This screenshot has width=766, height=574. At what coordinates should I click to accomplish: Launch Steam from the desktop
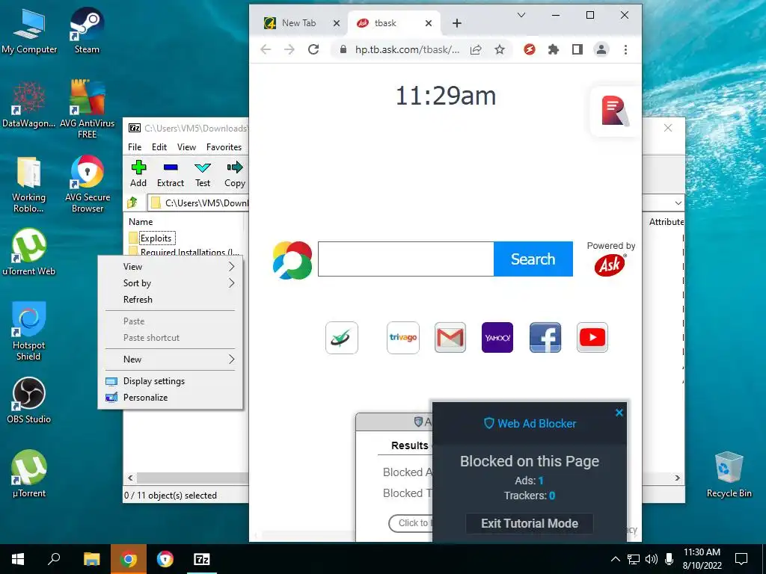coord(87,30)
